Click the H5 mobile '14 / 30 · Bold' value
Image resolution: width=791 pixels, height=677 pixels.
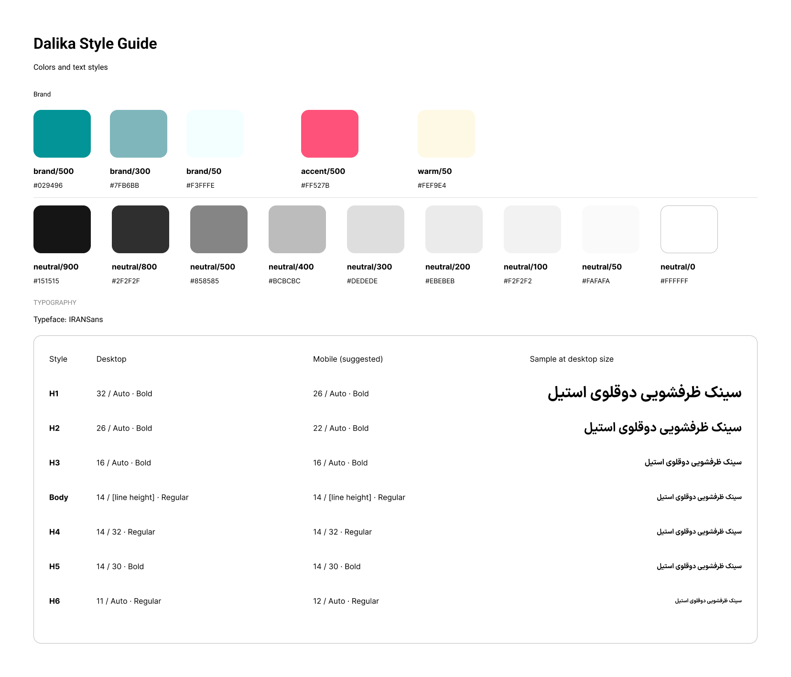[337, 567]
